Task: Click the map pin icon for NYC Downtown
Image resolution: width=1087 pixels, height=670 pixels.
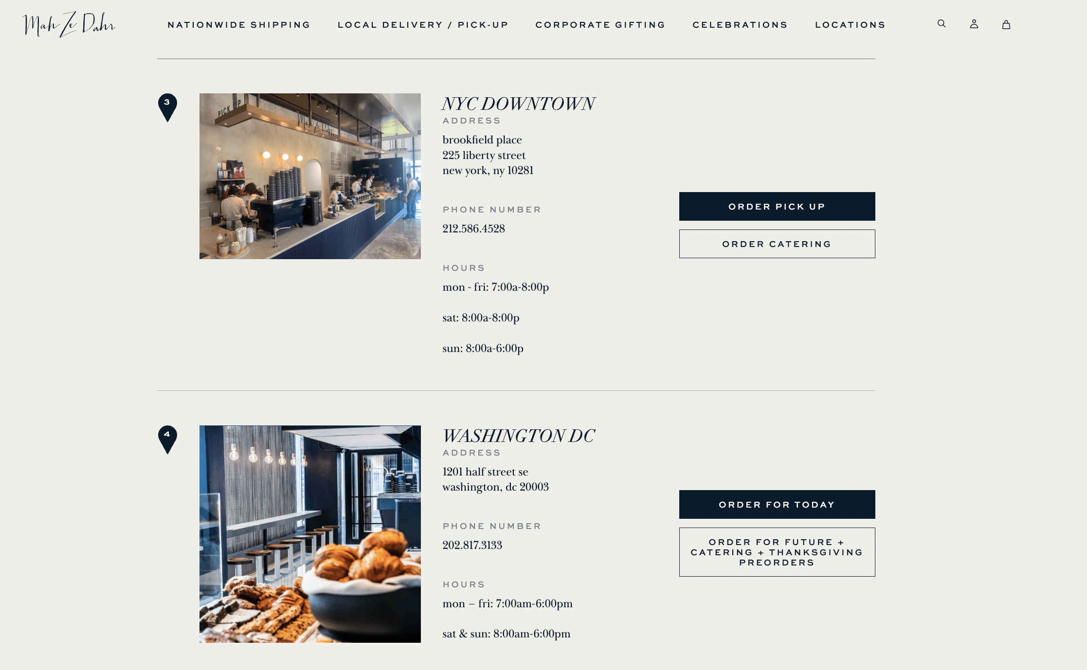Action: (x=166, y=108)
